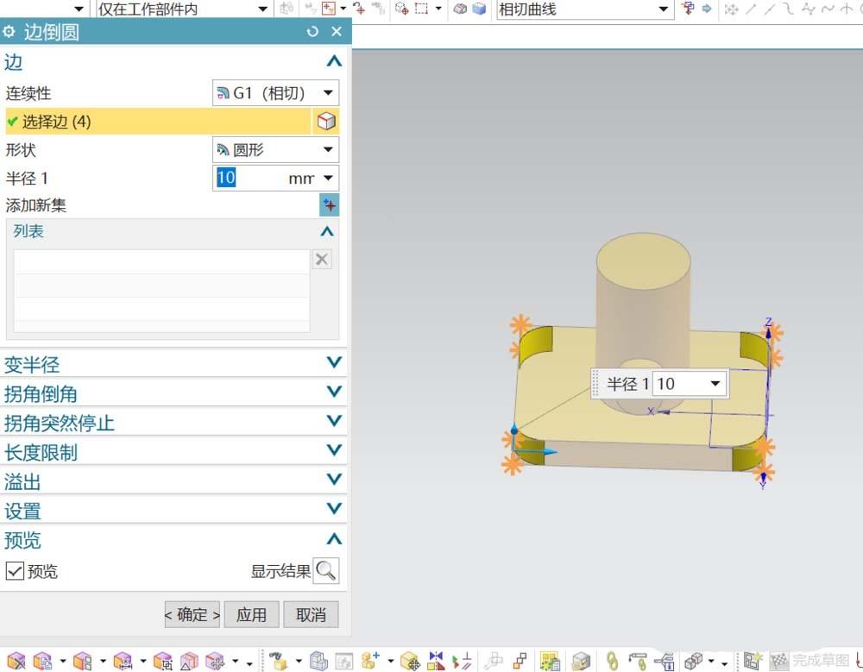Cancel the dialog with the 取消 button
This screenshot has width=863, height=672.
[x=311, y=614]
